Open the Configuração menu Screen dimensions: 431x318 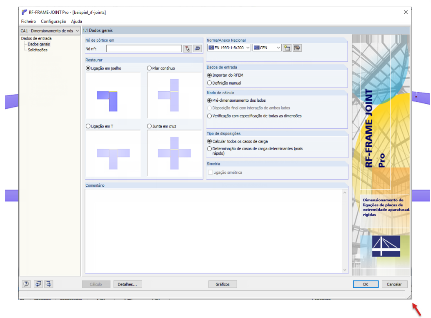(x=53, y=21)
